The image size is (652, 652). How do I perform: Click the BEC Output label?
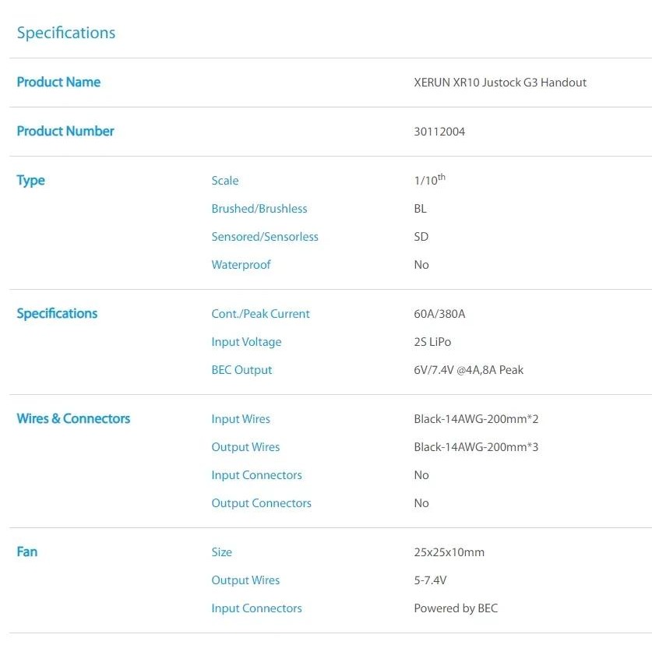tap(241, 370)
